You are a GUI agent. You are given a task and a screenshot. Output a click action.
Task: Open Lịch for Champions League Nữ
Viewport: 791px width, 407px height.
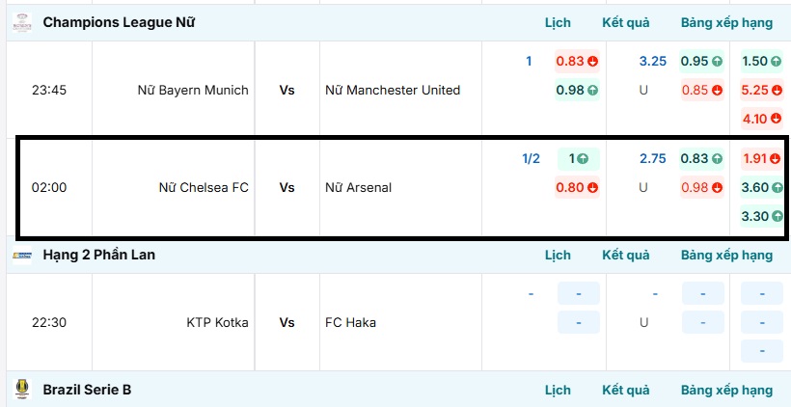tap(558, 22)
